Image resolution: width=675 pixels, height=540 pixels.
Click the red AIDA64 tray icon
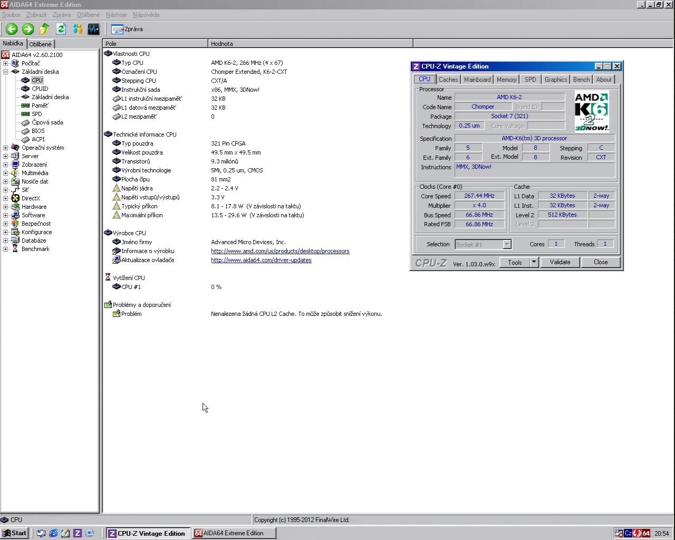[646, 533]
